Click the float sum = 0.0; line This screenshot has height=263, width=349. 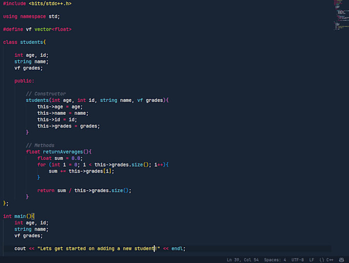click(x=60, y=158)
